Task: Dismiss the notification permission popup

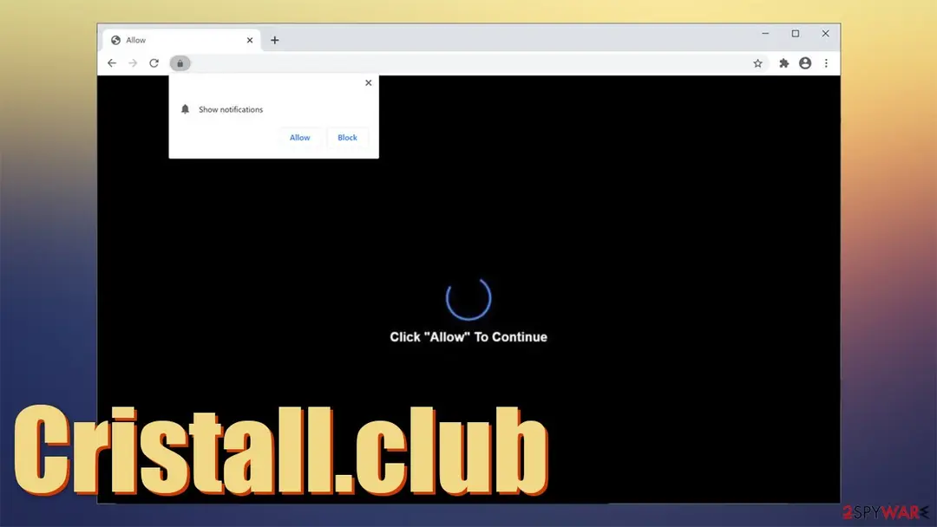Action: tap(368, 83)
